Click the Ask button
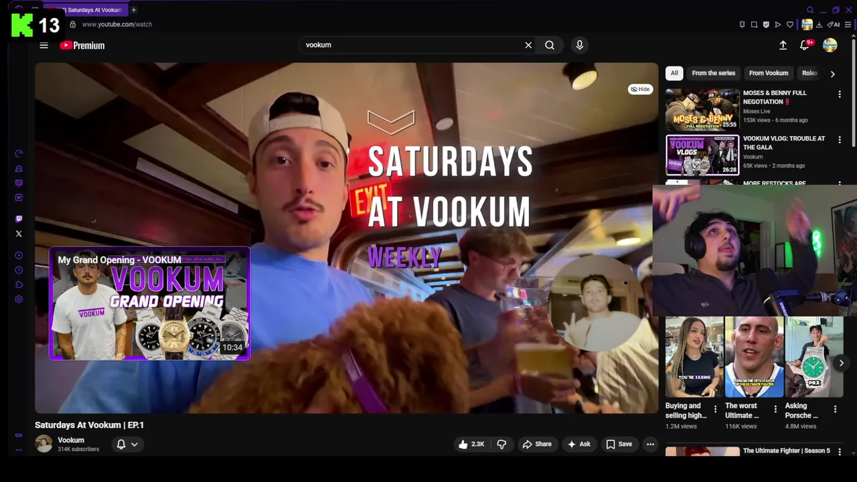 coord(579,444)
